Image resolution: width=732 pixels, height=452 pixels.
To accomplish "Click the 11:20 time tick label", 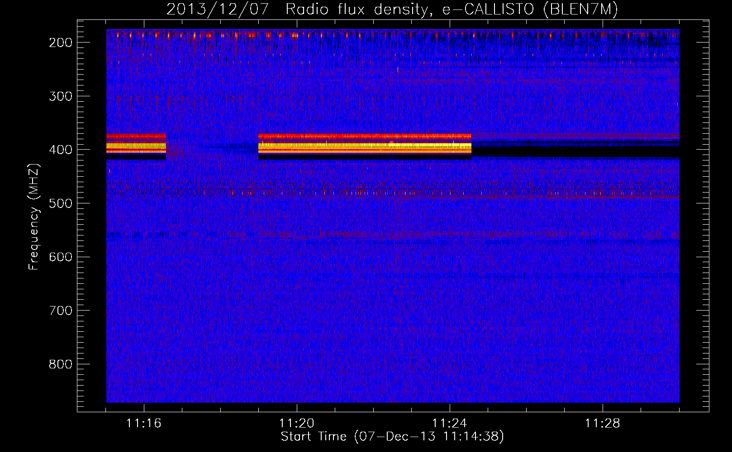I will pos(297,424).
